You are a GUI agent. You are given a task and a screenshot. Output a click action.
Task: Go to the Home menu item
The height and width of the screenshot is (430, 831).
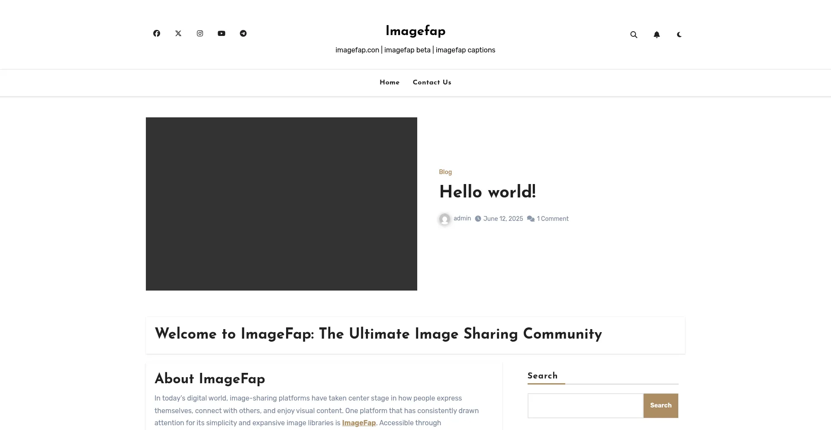click(x=390, y=82)
